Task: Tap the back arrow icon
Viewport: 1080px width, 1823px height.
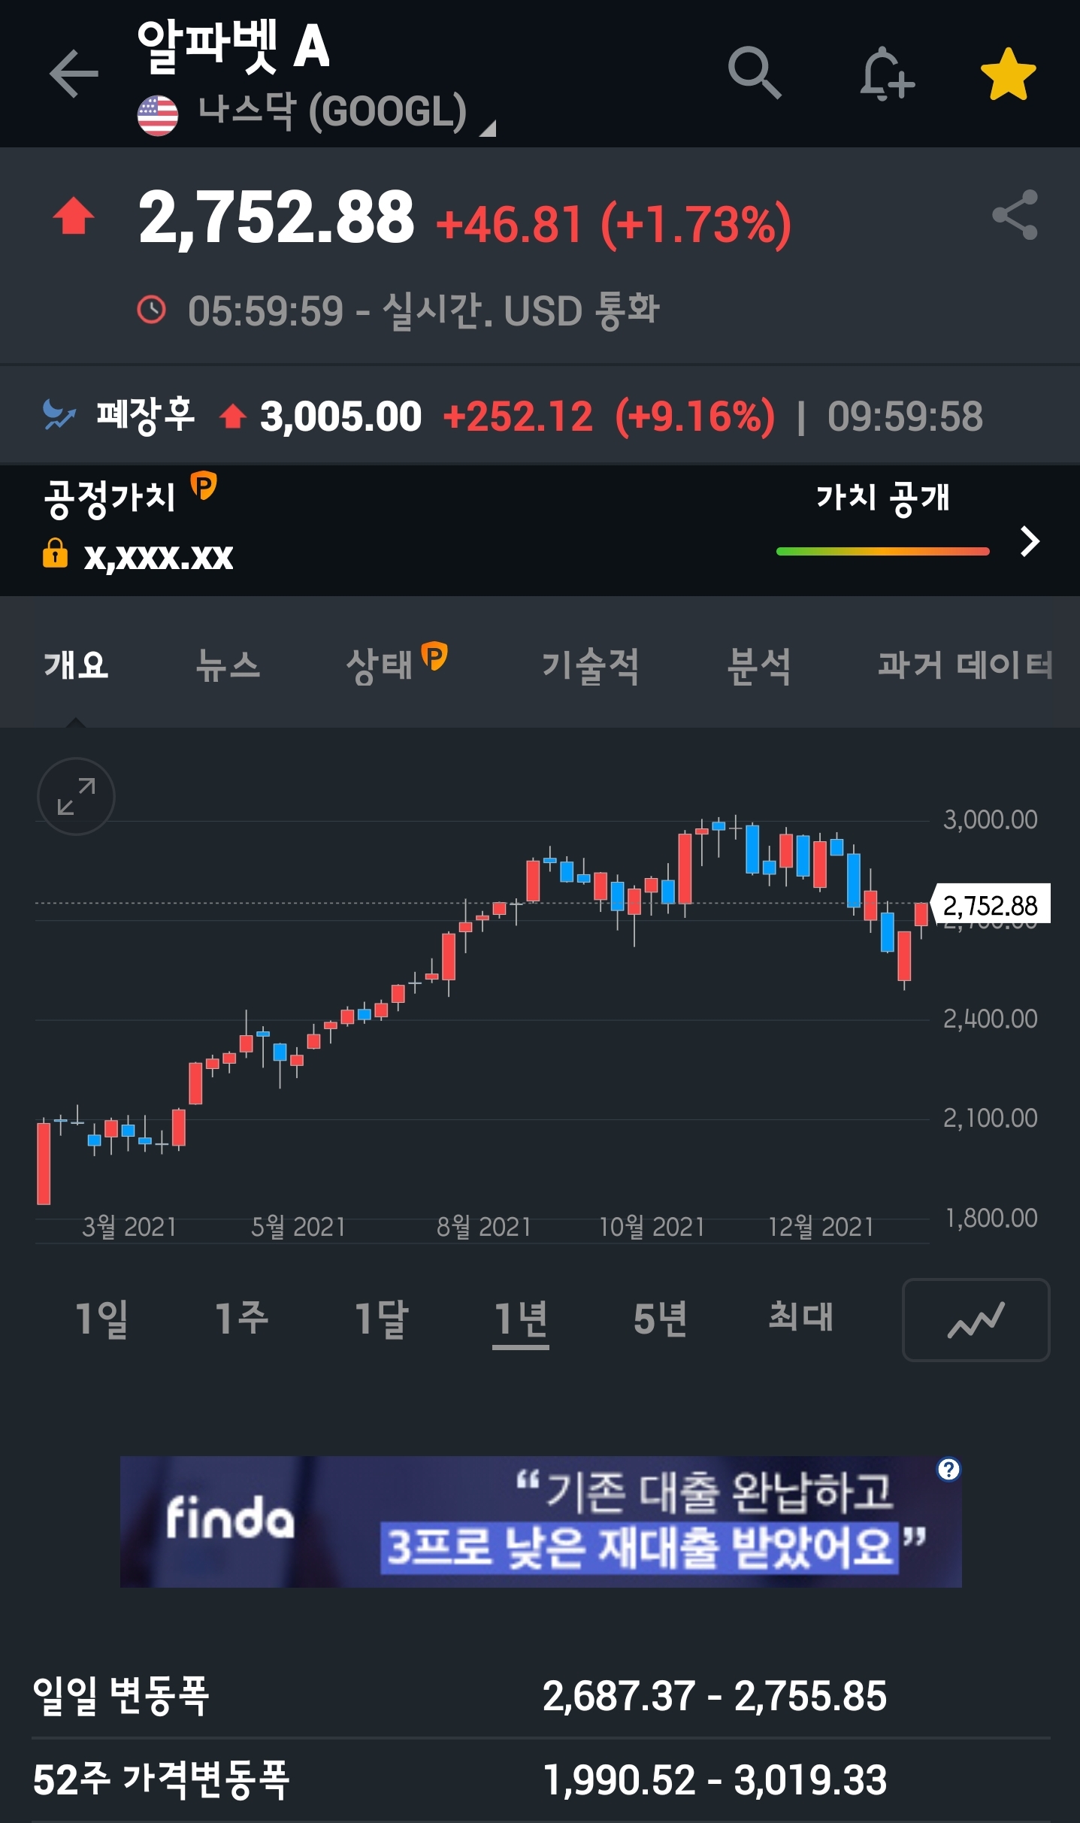Action: coord(74,74)
